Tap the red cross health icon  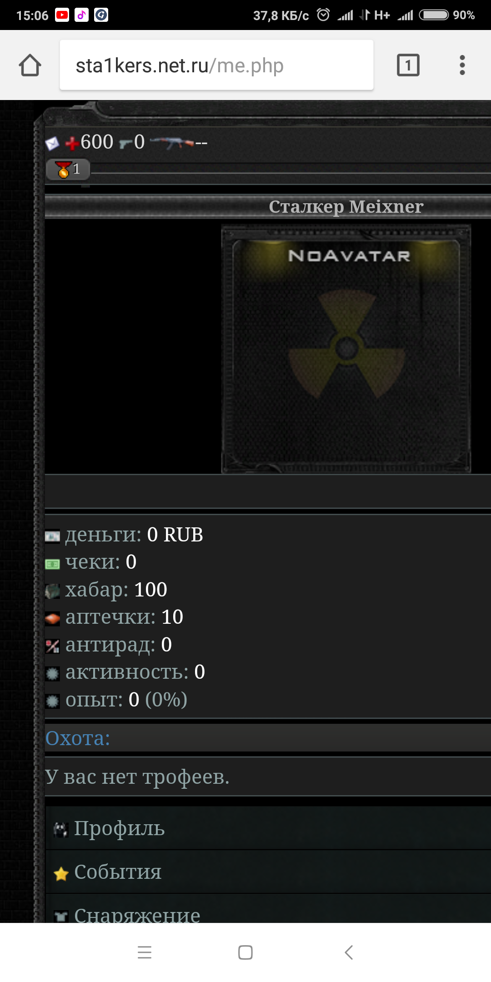tap(72, 144)
